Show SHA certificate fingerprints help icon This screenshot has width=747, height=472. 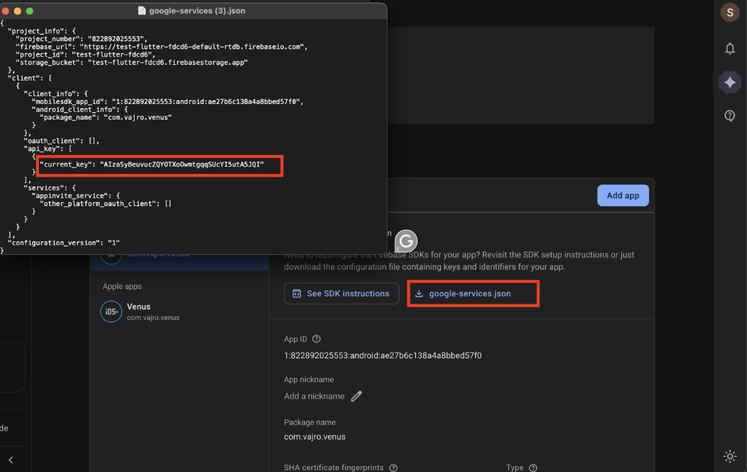pos(393,468)
